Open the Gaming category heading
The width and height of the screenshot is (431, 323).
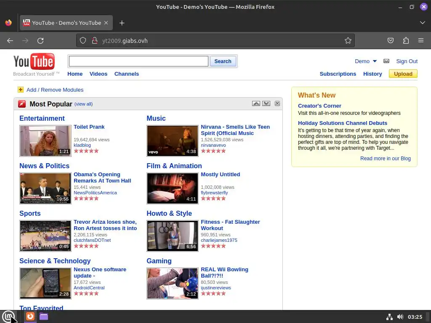[159, 261]
